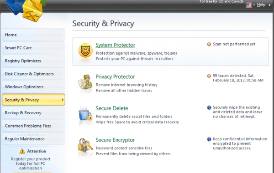Click the Scan not performed status icon
The width and height of the screenshot is (274, 173).
coord(209,44)
